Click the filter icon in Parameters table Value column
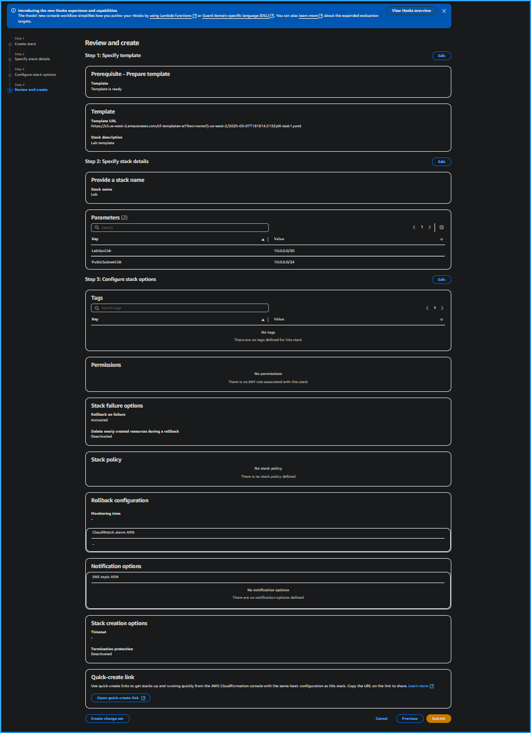 pos(441,240)
